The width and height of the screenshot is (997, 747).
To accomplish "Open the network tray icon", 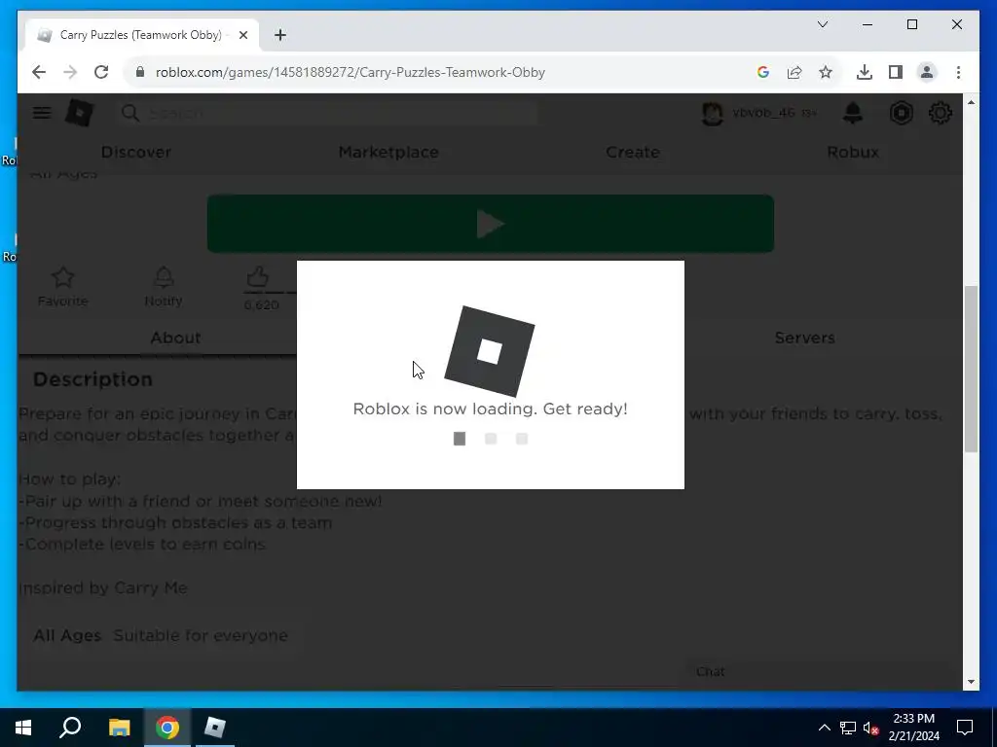I will pos(848,728).
